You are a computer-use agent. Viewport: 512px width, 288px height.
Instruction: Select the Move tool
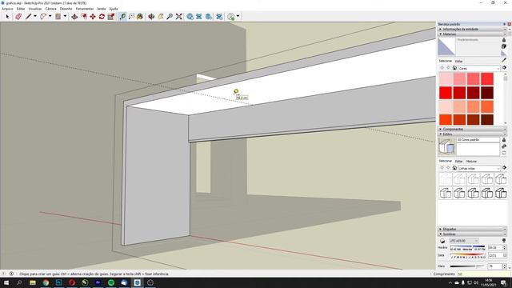tap(93, 16)
